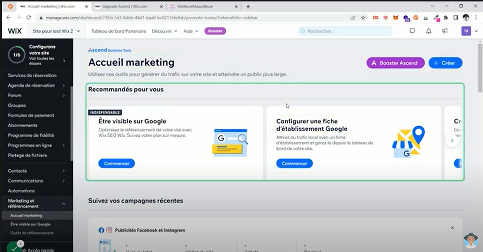Click the Google search illustration

point(230,142)
